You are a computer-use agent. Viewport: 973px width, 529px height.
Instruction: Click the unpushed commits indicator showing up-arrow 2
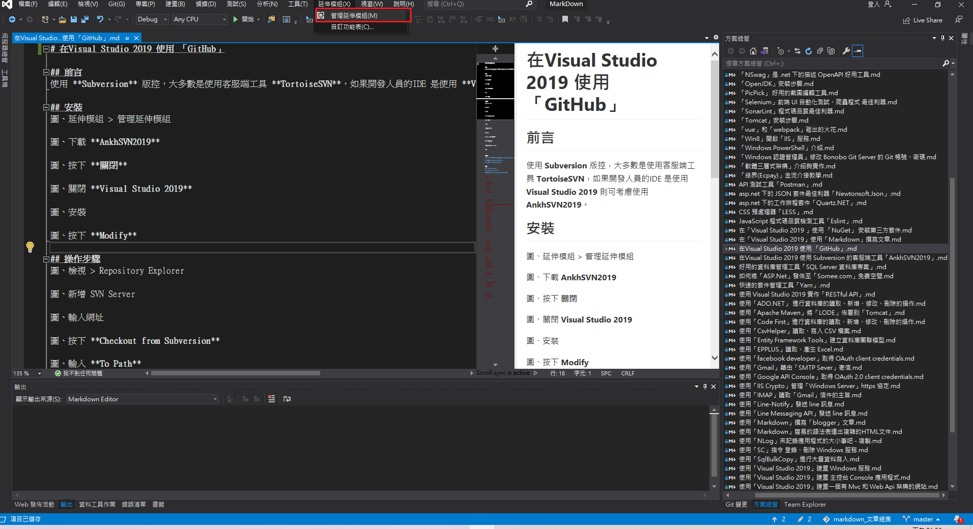coord(779,519)
